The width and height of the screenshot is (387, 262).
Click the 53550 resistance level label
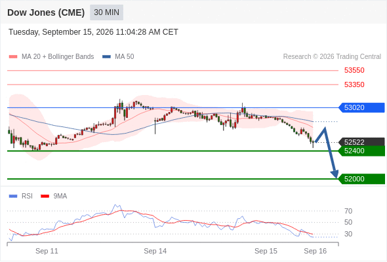[x=354, y=71]
